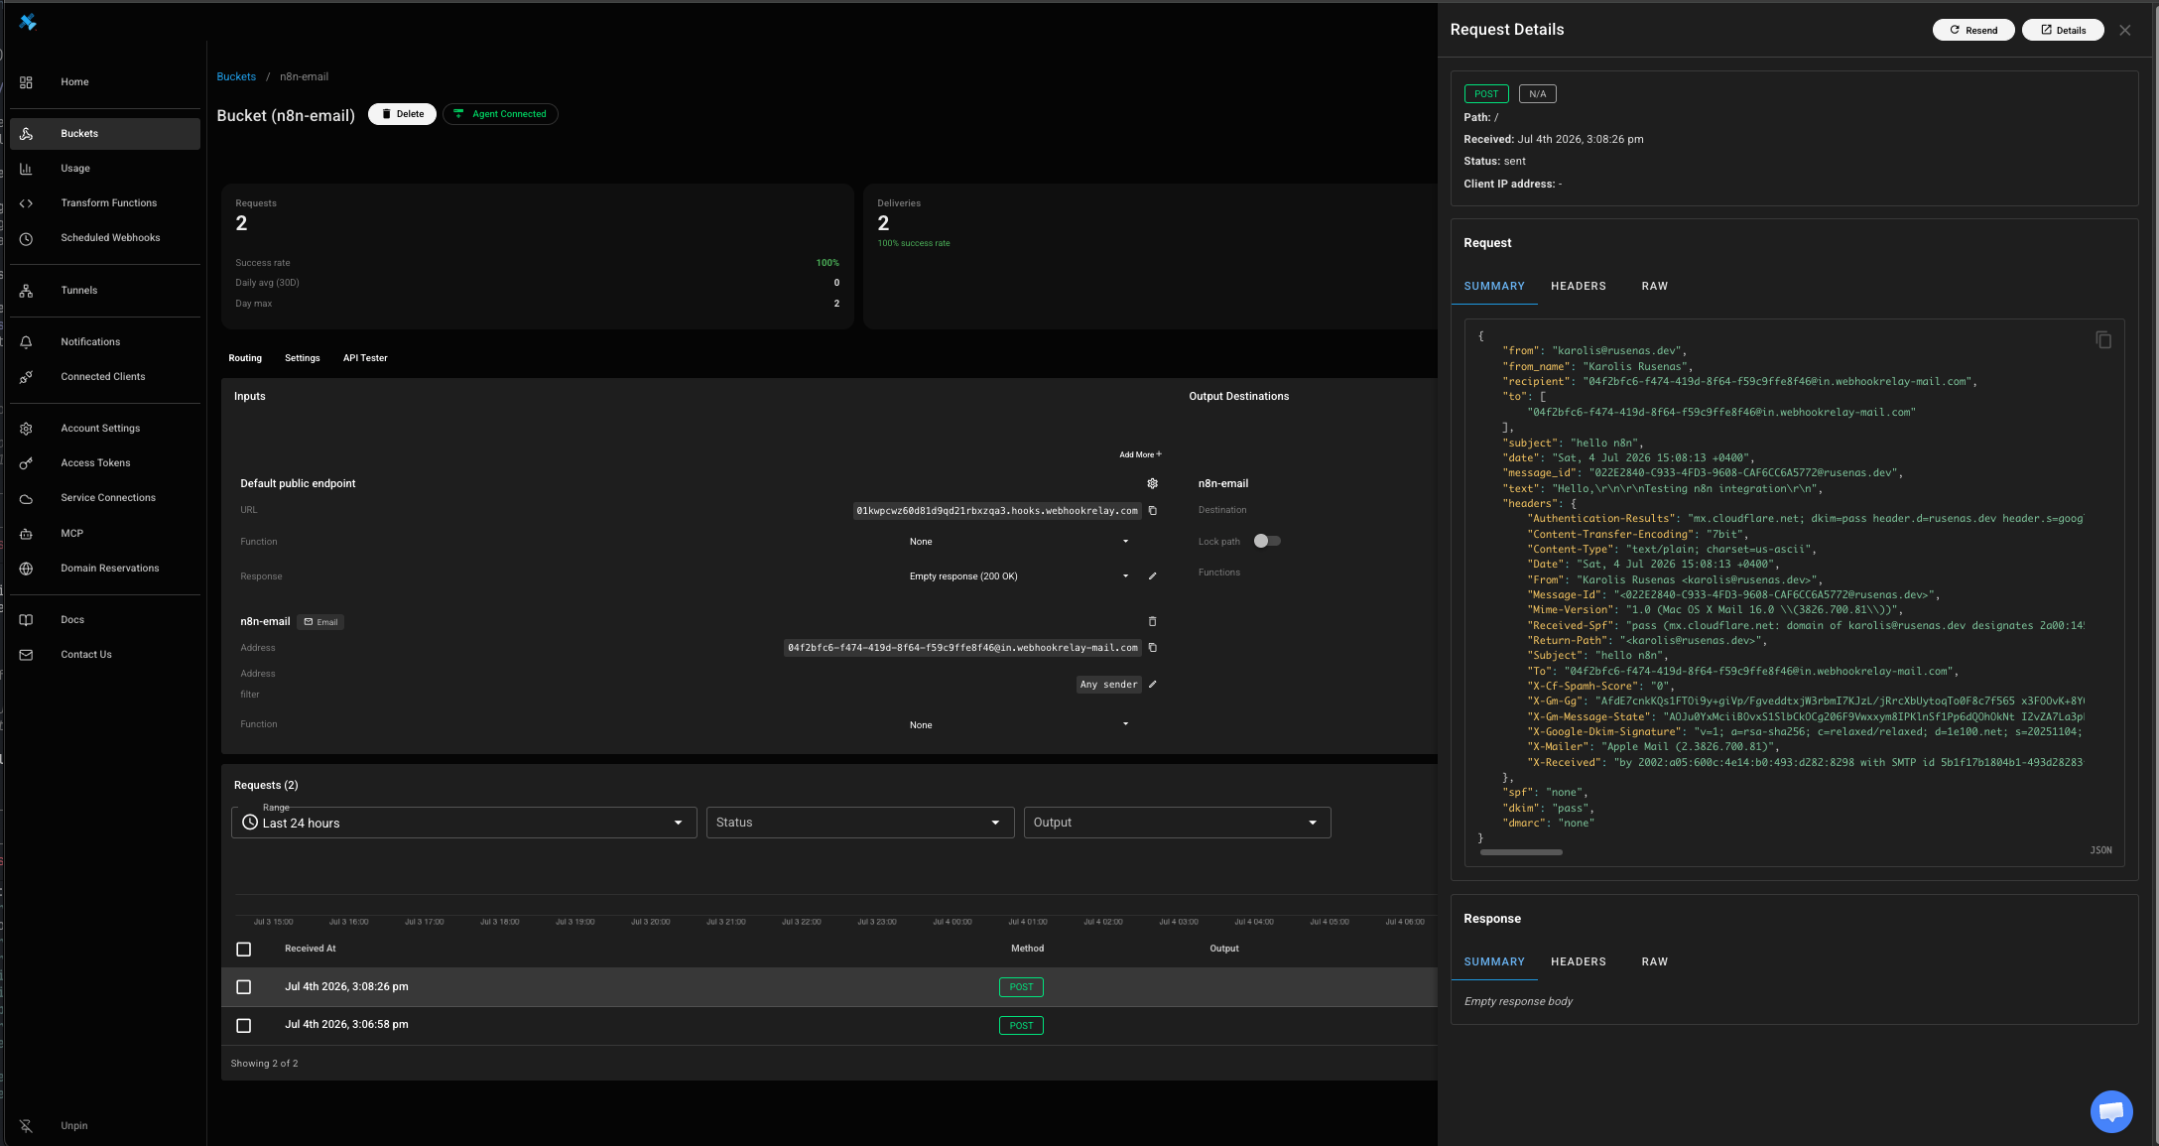Viewport: 2159px width, 1146px height.
Task: Switch to API Tester tab
Action: click(x=365, y=358)
